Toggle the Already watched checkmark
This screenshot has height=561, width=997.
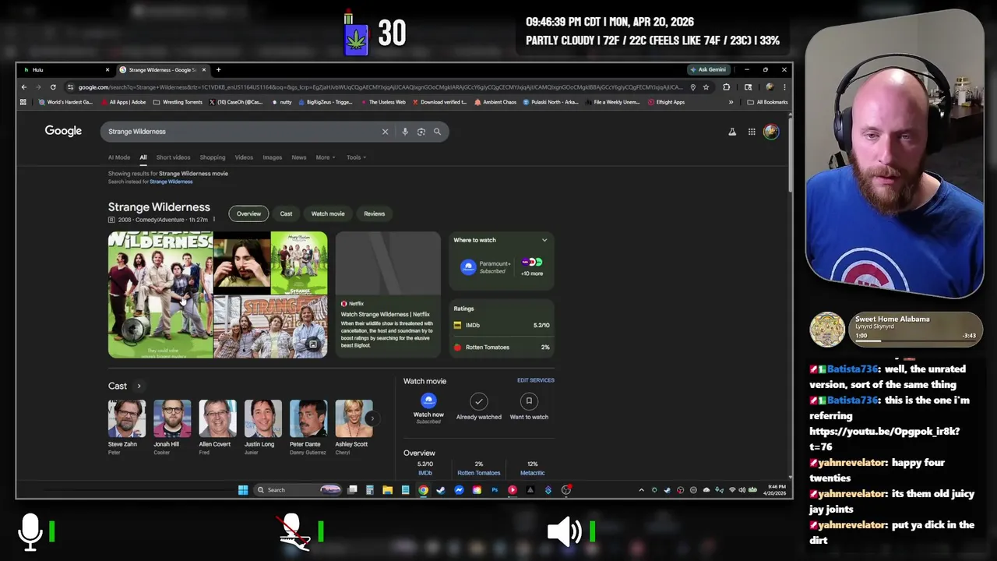(x=478, y=401)
